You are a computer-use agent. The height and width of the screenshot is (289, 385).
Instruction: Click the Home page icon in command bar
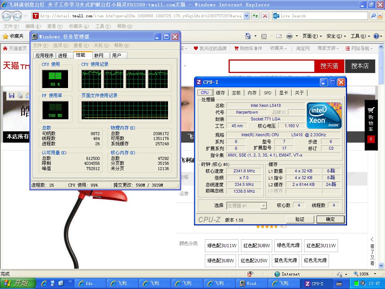pyautogui.click(x=248, y=36)
